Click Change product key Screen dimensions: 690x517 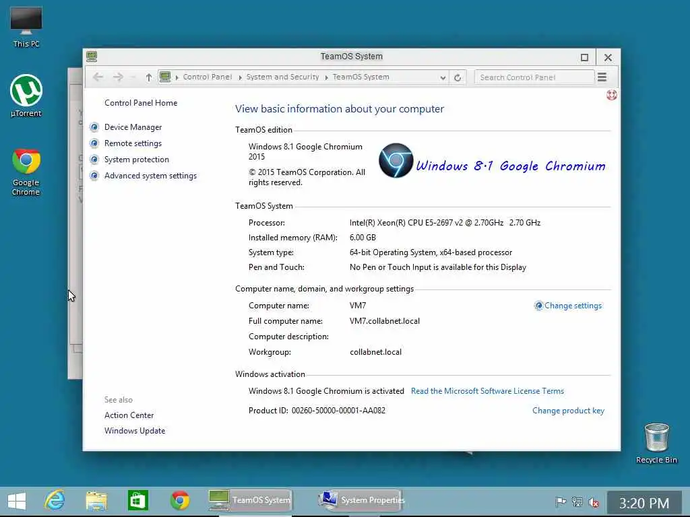coord(568,411)
